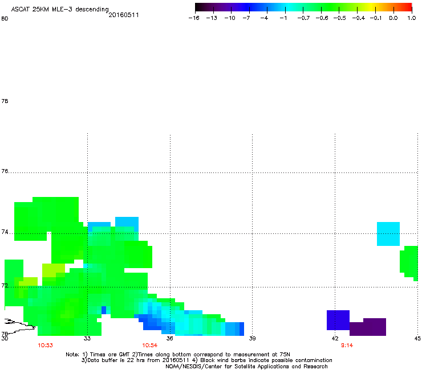Click the -0.1 color scale label

pyautogui.click(x=376, y=18)
